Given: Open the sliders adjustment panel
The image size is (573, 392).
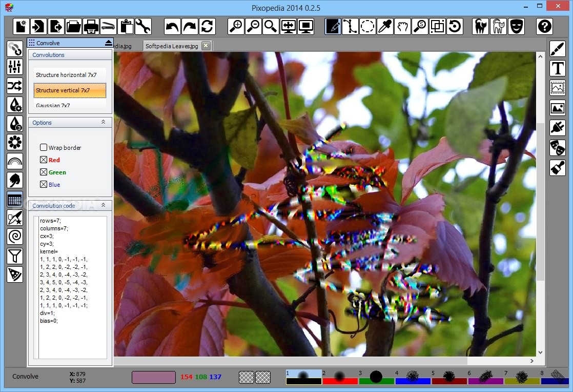Looking at the screenshot, I should pos(15,67).
